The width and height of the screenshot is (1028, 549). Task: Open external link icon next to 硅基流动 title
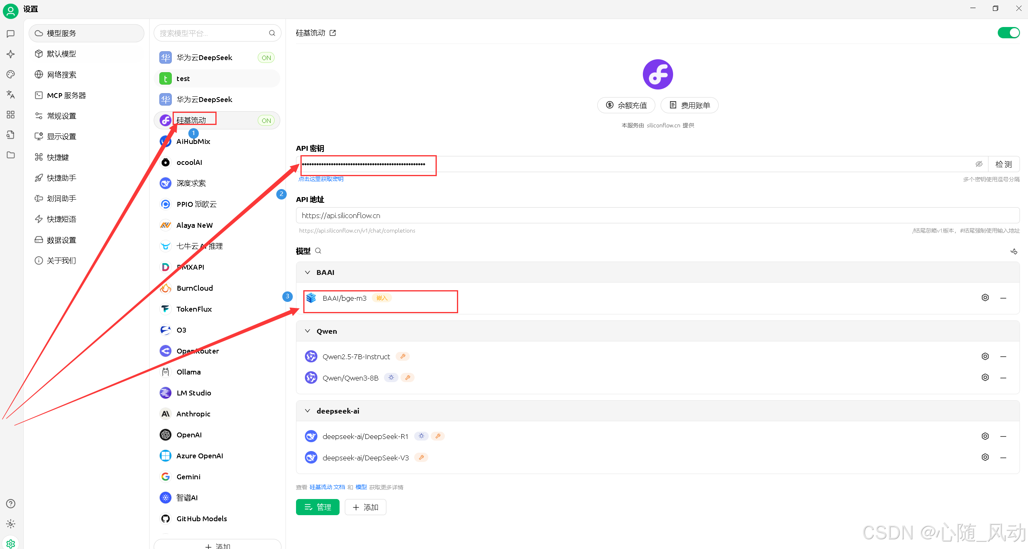pos(333,33)
